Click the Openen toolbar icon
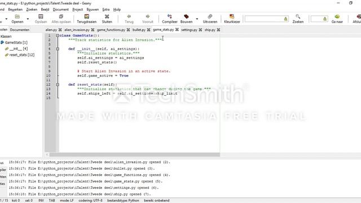The width and height of the screenshot is (361, 203). click(17, 16)
